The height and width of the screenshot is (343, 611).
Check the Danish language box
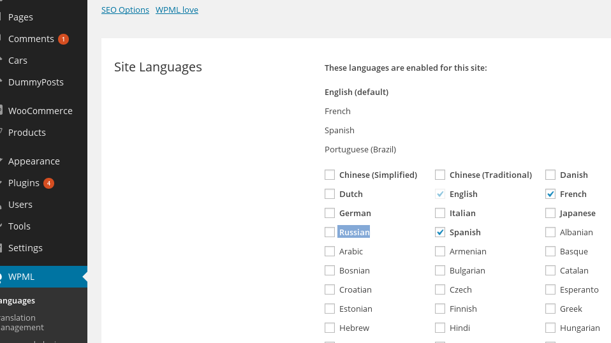(x=550, y=175)
